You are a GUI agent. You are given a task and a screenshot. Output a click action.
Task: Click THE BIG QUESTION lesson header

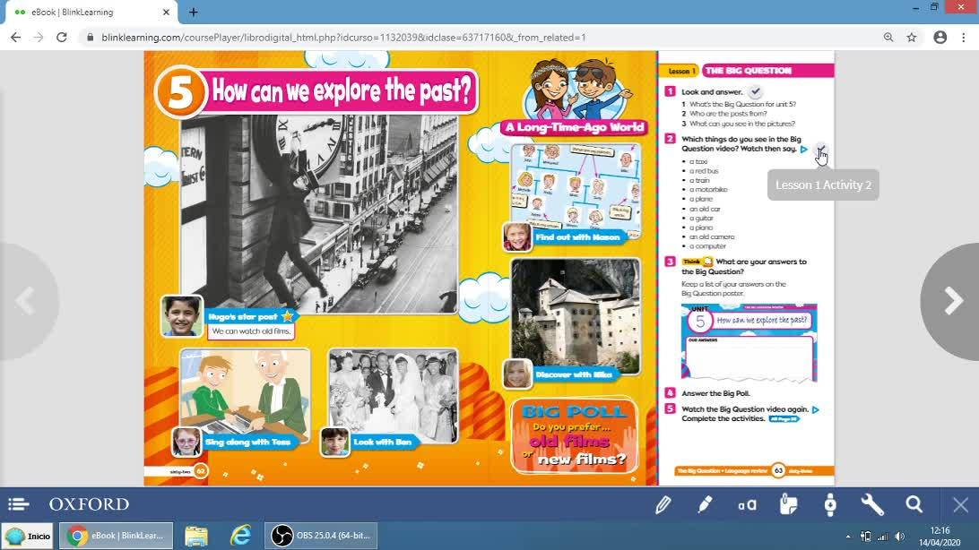pos(768,71)
